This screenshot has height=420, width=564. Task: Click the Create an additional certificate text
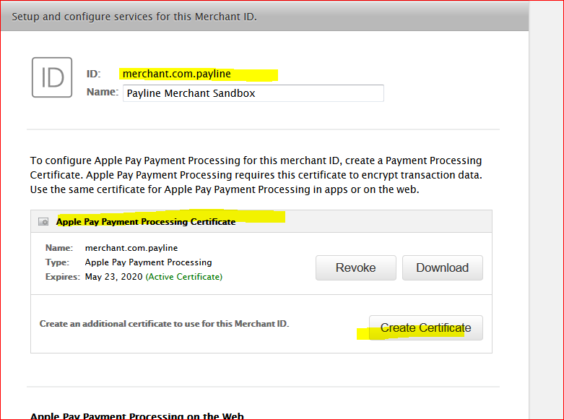165,323
